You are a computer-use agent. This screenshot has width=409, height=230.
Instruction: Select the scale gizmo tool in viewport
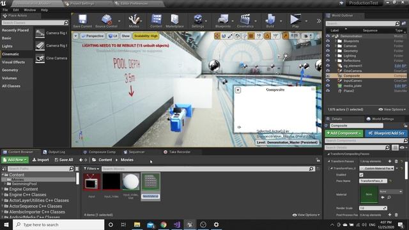(x=230, y=36)
